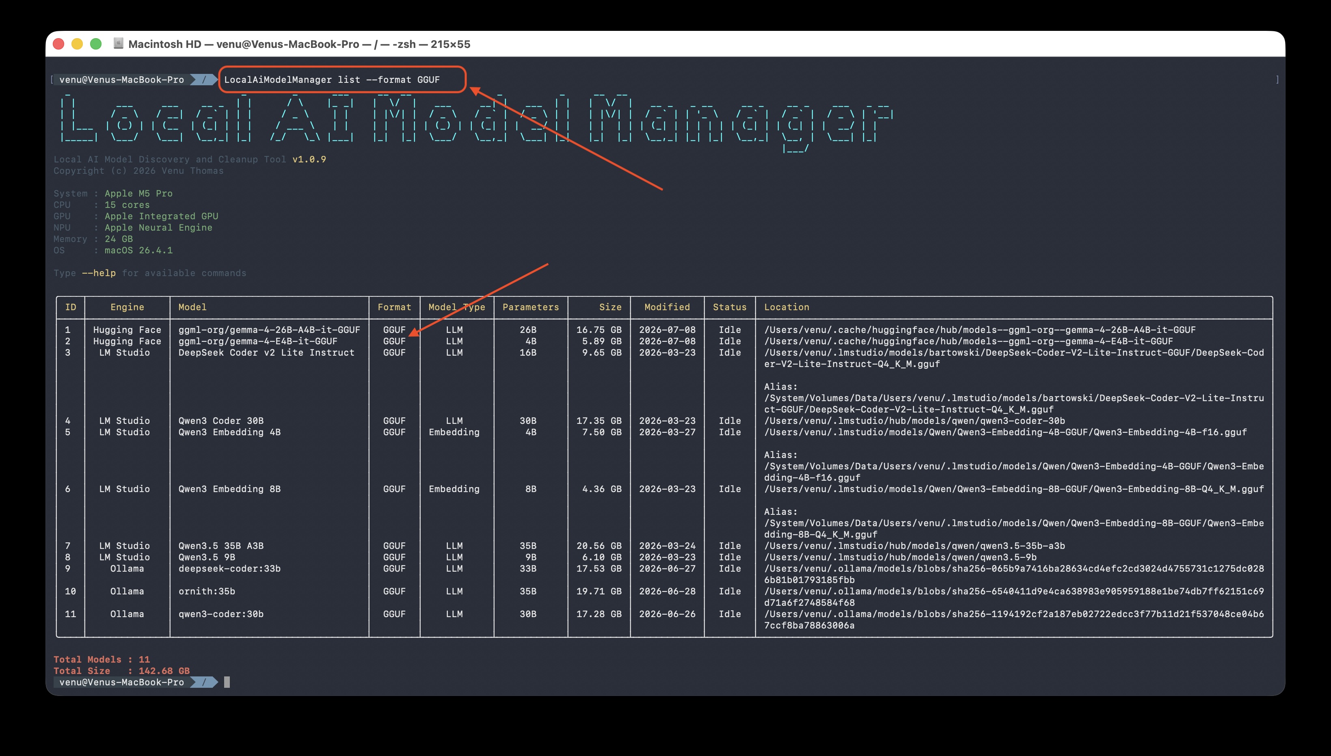The image size is (1331, 756).
Task: Click 'Copyright (c) 2026 Venu Thomas' line
Action: coord(138,171)
